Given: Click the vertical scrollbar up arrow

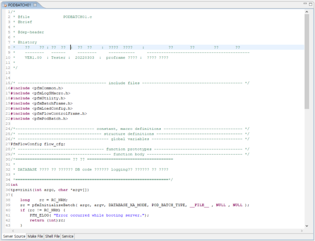Looking at the screenshot, I should tap(307, 11).
